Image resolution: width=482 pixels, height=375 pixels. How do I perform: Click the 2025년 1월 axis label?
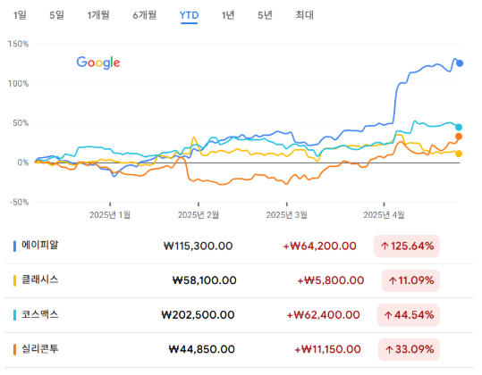click(110, 215)
